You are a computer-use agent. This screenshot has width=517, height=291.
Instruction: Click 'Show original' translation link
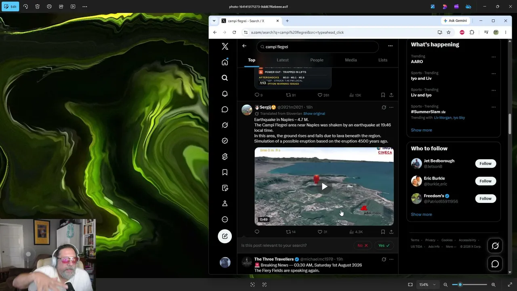(314, 114)
